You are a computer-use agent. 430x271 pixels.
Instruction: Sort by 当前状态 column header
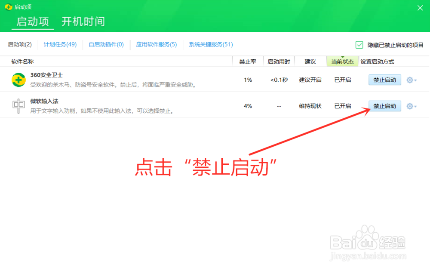pos(343,62)
